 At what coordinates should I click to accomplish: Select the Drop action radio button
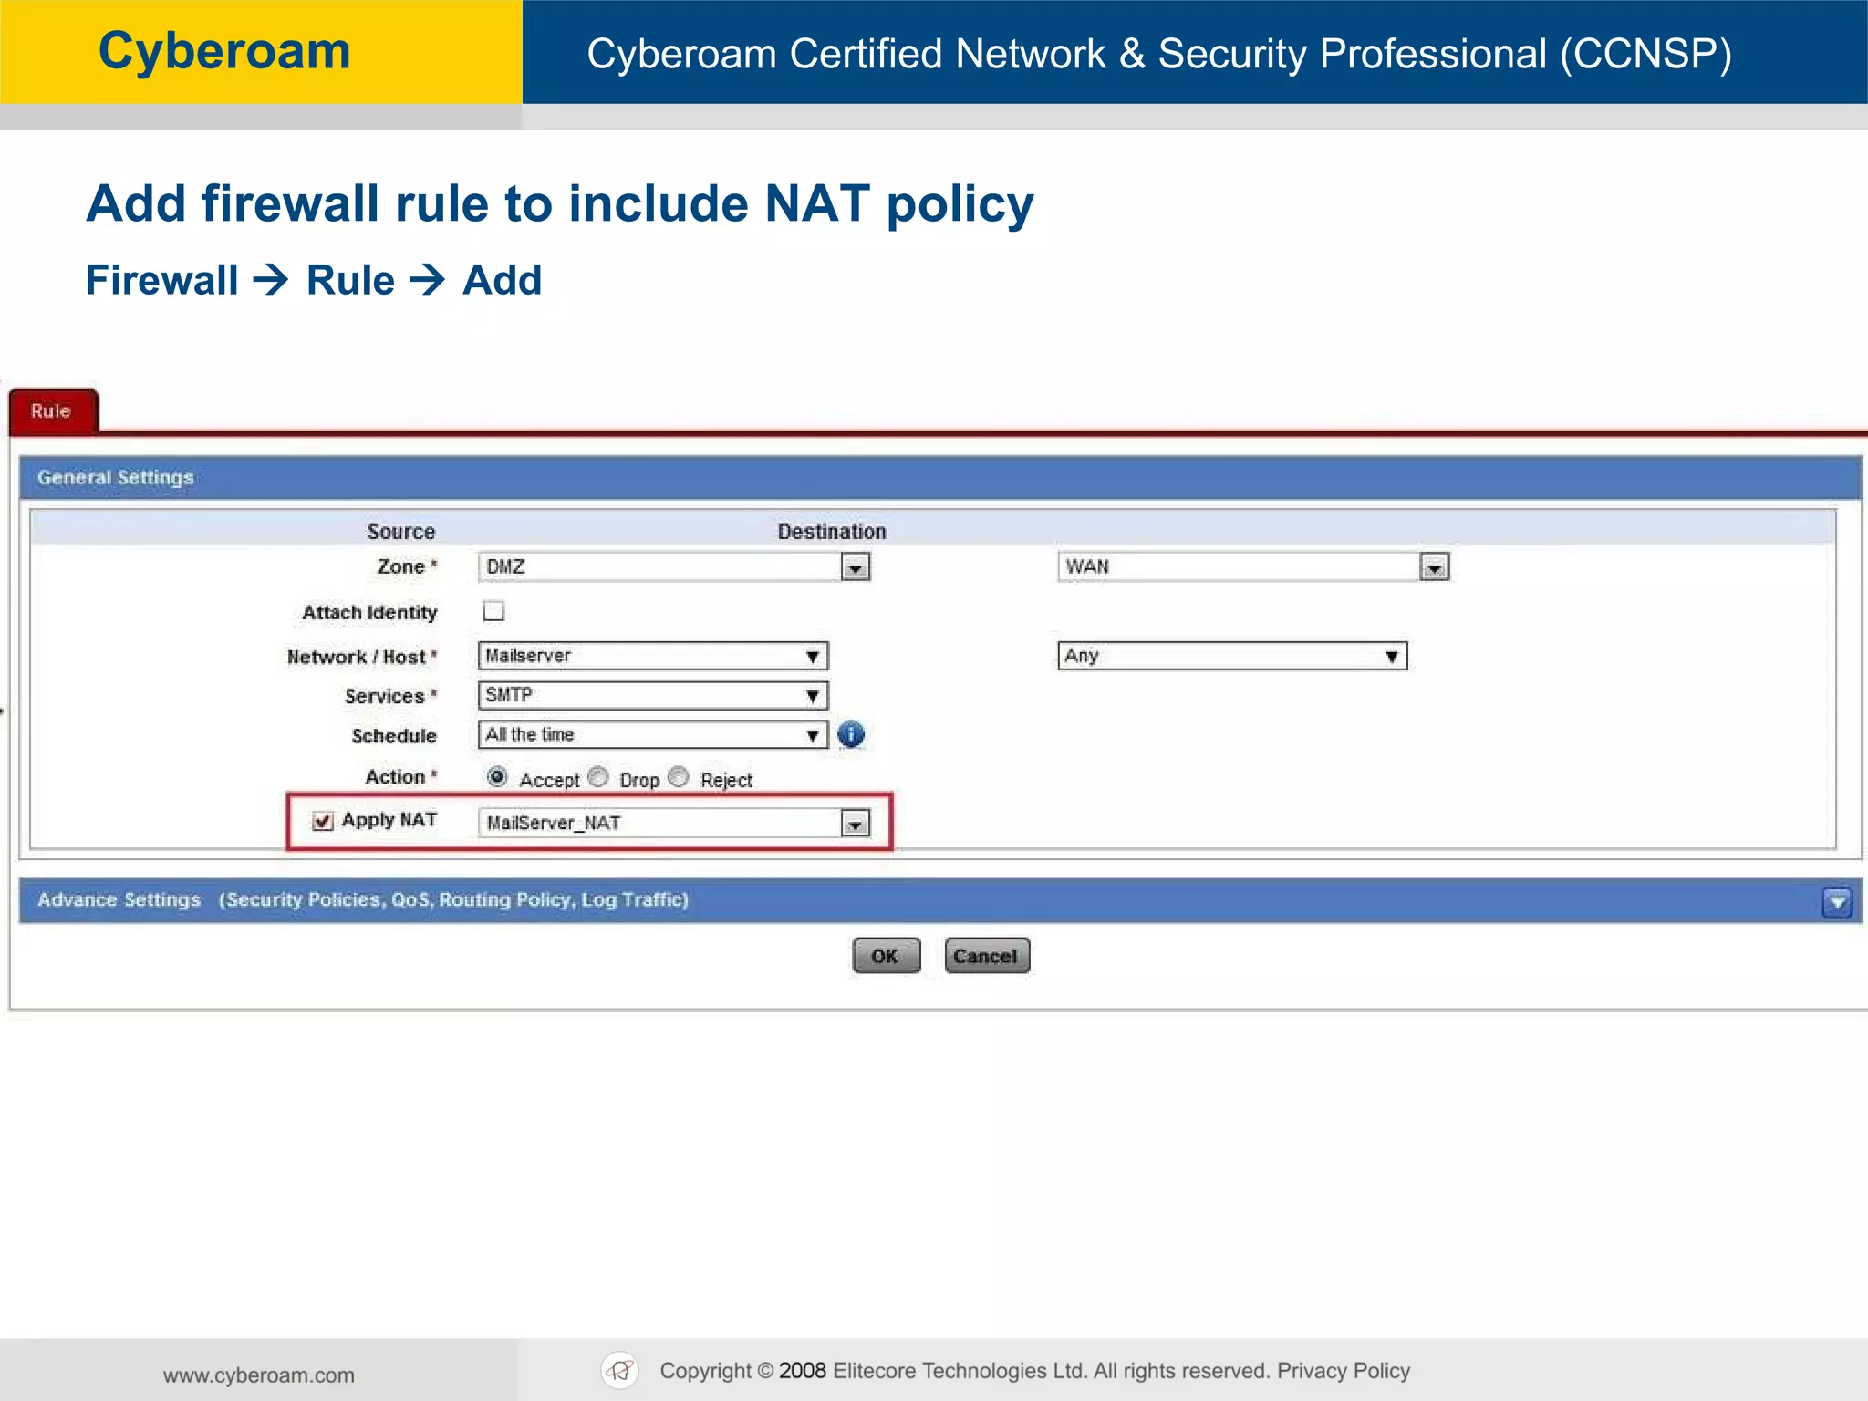[x=598, y=777]
